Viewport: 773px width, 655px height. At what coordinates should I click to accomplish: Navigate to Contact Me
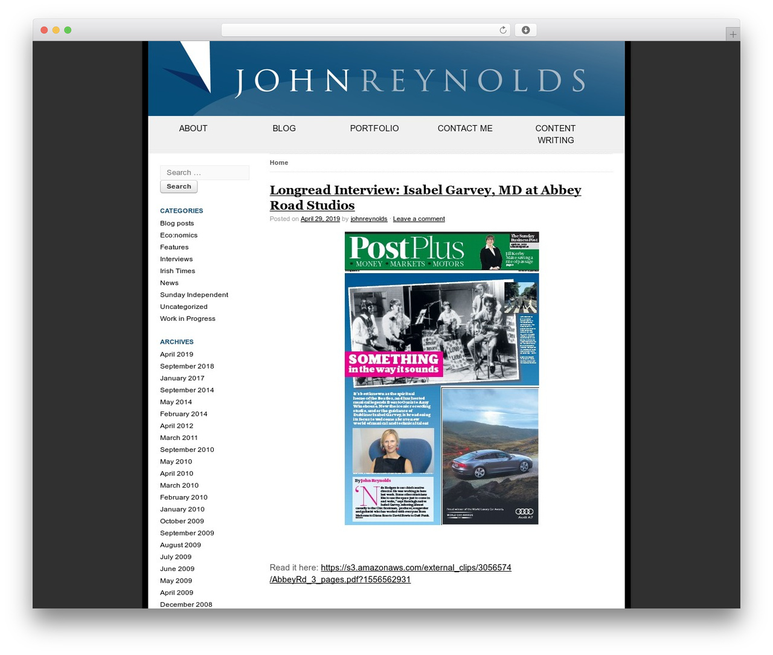(465, 128)
